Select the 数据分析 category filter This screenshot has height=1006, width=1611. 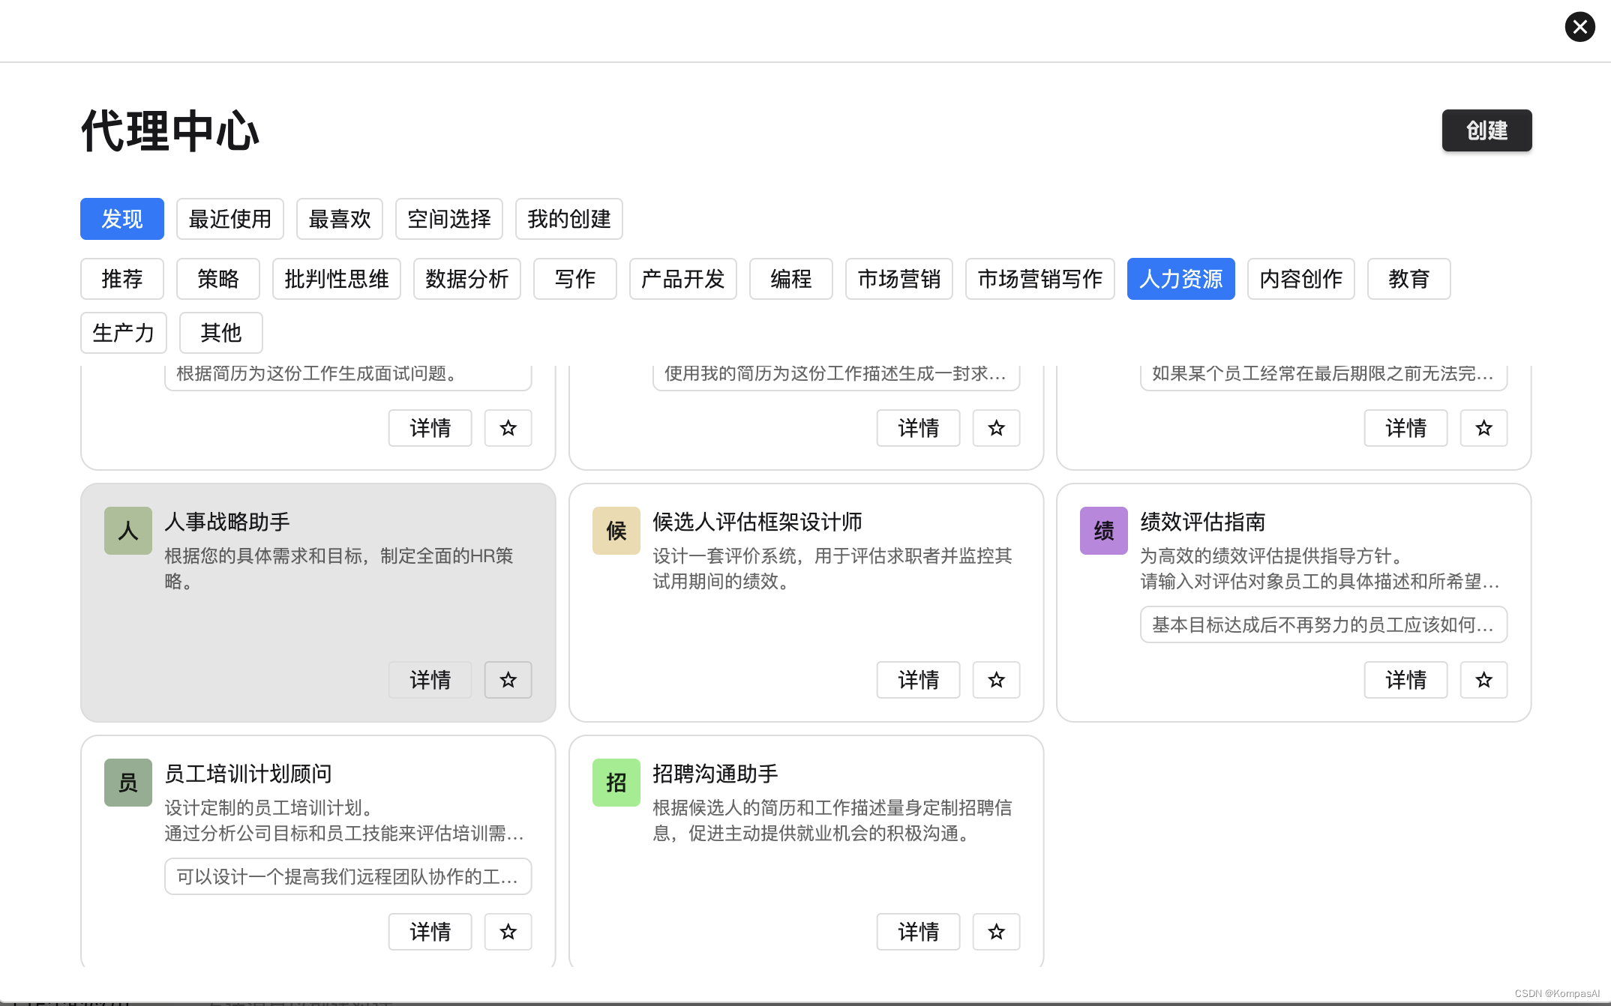pos(466,279)
